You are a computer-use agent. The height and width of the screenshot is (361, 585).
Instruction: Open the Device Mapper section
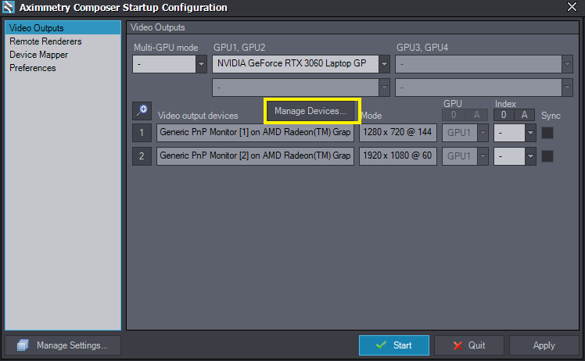coord(39,55)
